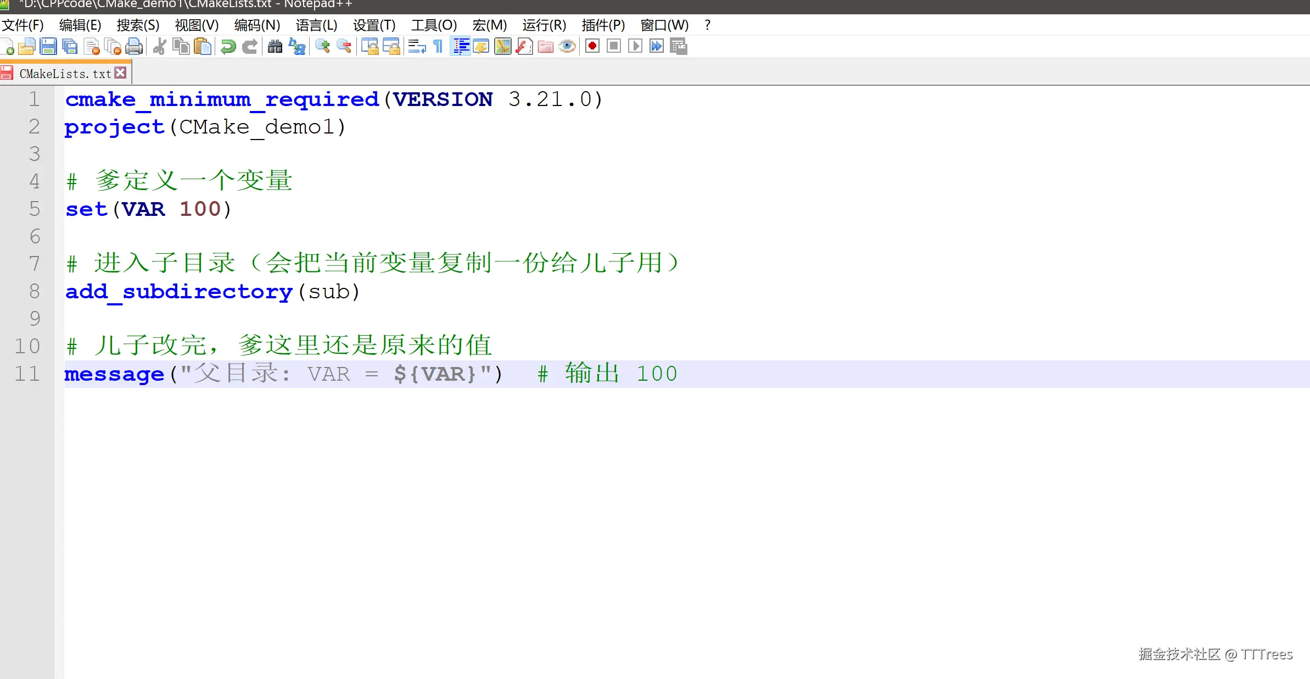The width and height of the screenshot is (1310, 679).
Task: Click the Paste clipboard icon
Action: tap(203, 47)
